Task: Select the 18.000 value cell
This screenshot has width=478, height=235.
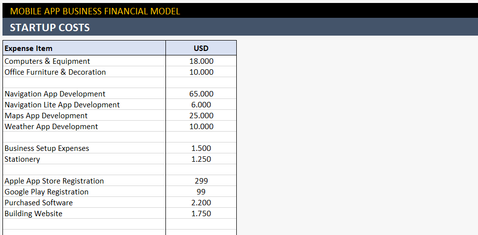Action: coord(201,61)
